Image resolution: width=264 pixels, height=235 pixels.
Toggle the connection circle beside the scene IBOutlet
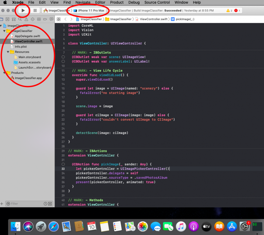click(x=63, y=57)
